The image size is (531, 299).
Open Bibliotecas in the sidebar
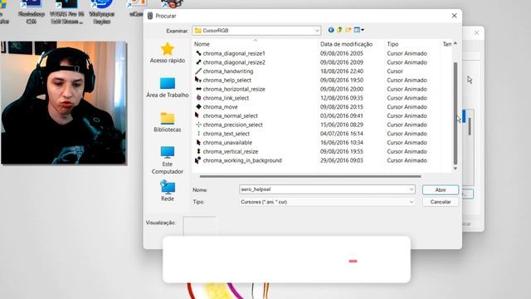click(168, 122)
